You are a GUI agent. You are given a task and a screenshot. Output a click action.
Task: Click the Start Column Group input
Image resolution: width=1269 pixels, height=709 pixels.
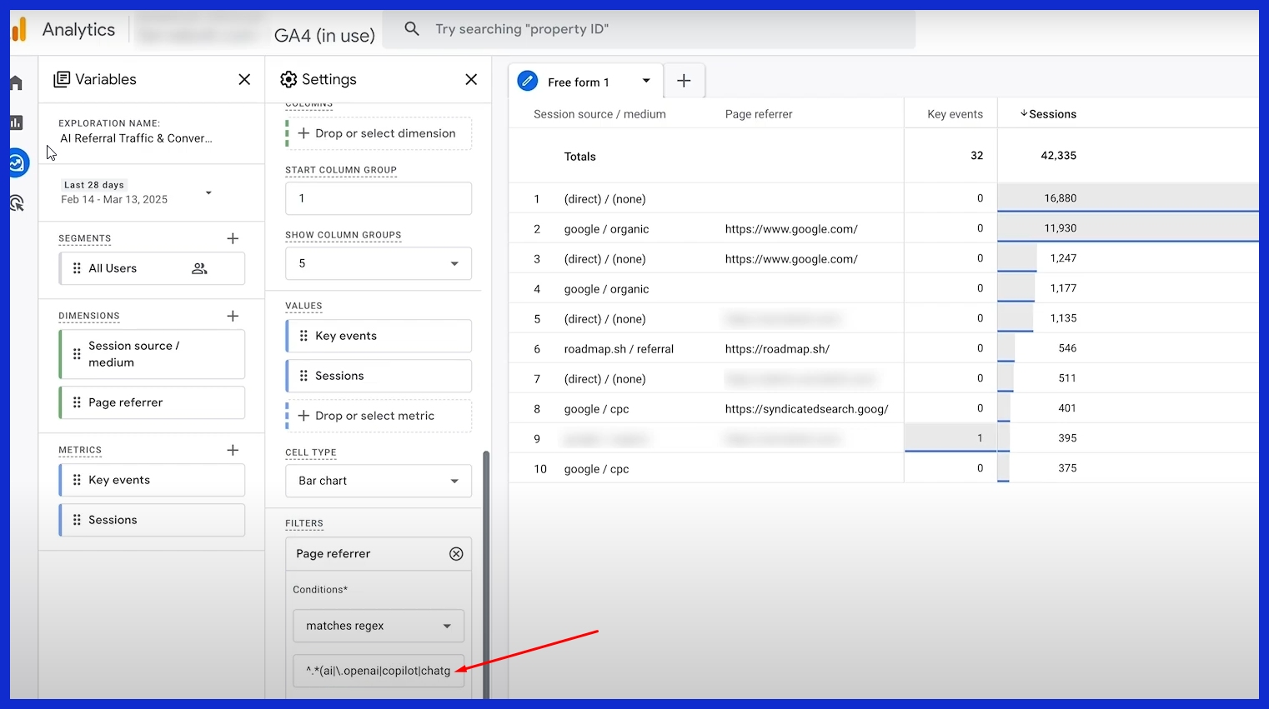pyautogui.click(x=379, y=198)
